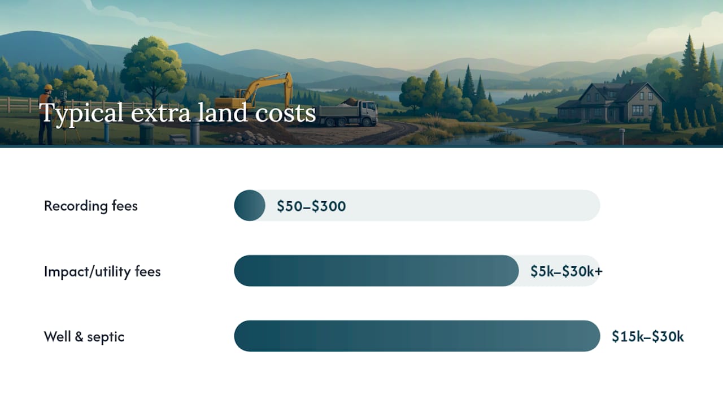Select the Impact/utility fees label
This screenshot has height=407, width=723.
coord(102,271)
